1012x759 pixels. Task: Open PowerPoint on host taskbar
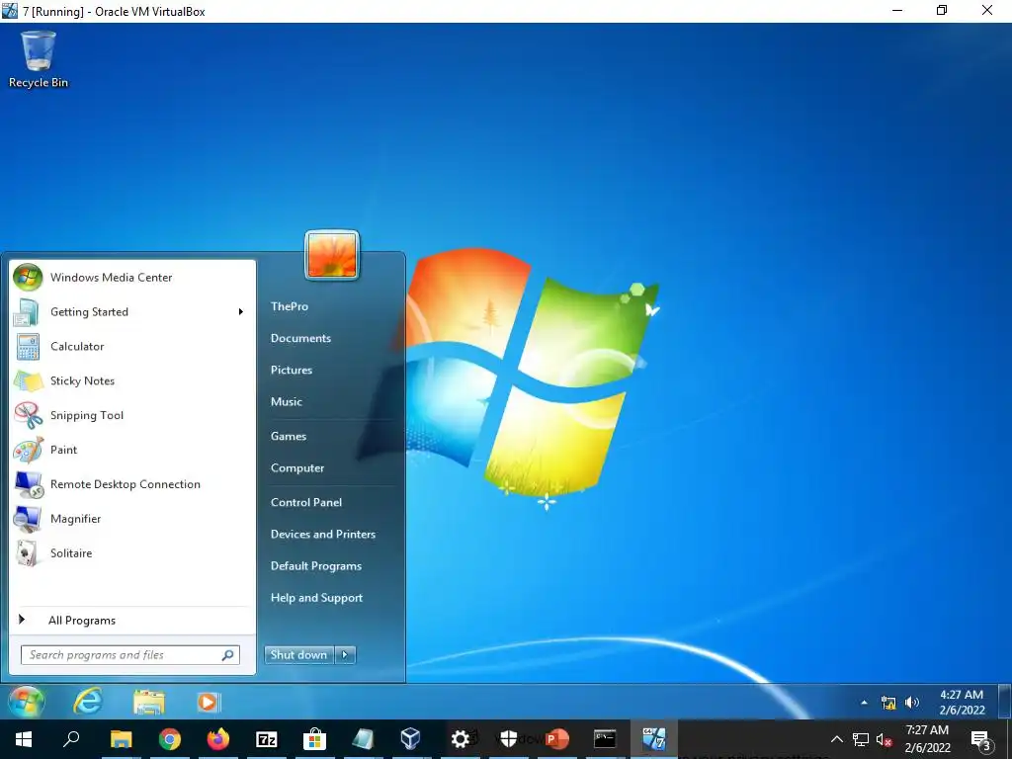(x=556, y=739)
